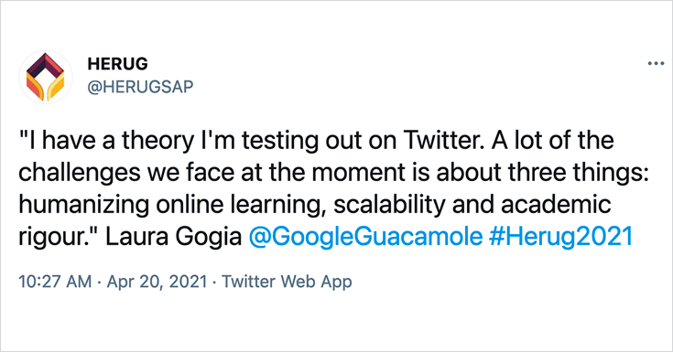Click the word "rigour." before Laura Gogia
673x352 pixels.
click(x=60, y=236)
